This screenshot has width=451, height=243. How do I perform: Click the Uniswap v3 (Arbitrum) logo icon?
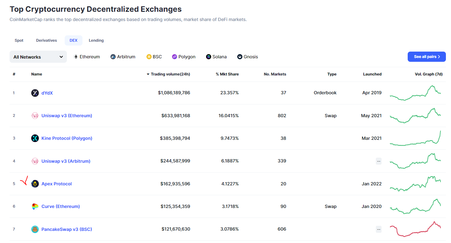tap(35, 161)
